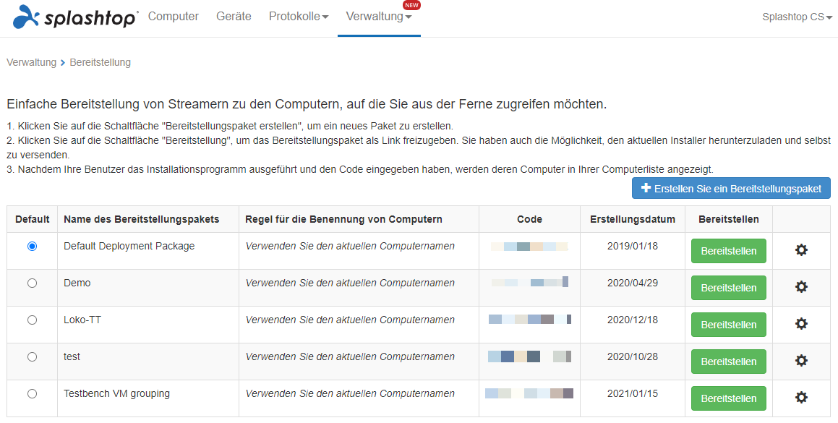
Task: Open settings gear for Testbench VM grouping
Action: (x=801, y=398)
